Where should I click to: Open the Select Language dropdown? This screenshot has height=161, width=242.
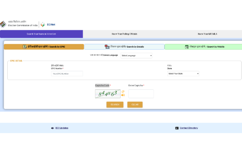tap(136, 55)
